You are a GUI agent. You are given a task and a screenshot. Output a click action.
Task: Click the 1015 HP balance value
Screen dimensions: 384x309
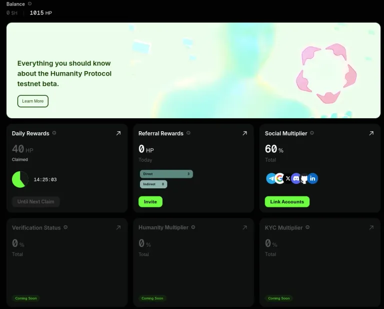click(40, 13)
